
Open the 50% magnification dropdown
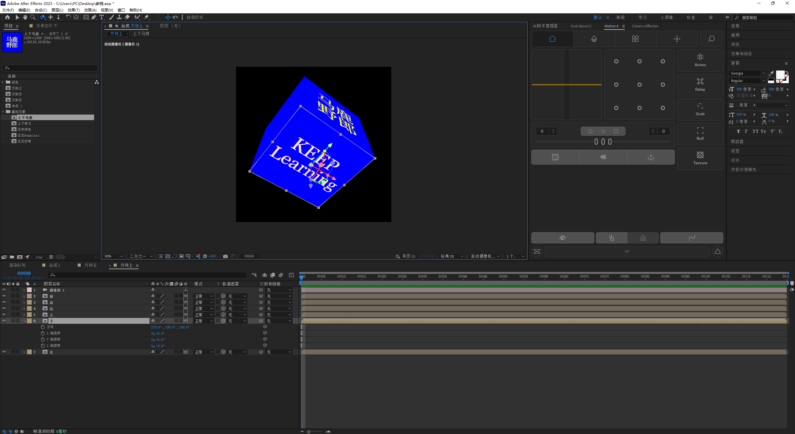click(113, 256)
